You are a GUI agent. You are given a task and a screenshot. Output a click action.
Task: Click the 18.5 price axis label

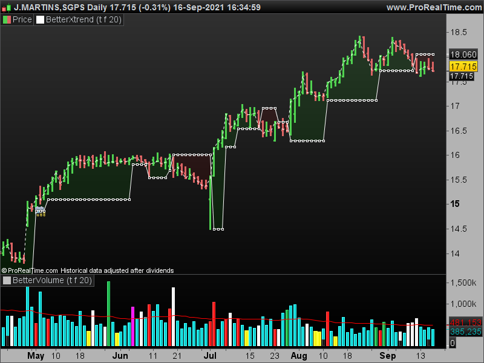click(x=459, y=33)
